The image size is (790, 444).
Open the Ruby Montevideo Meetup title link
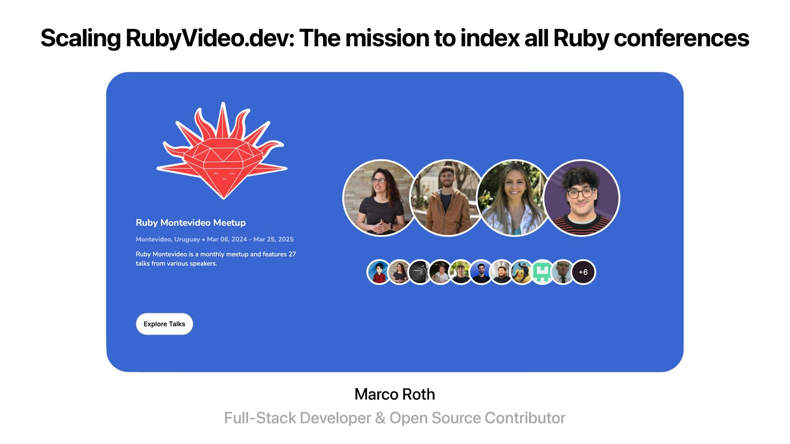click(x=191, y=223)
